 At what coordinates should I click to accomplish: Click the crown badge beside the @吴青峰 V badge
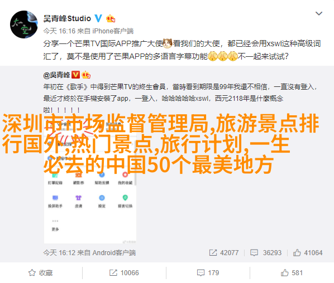point(86,75)
